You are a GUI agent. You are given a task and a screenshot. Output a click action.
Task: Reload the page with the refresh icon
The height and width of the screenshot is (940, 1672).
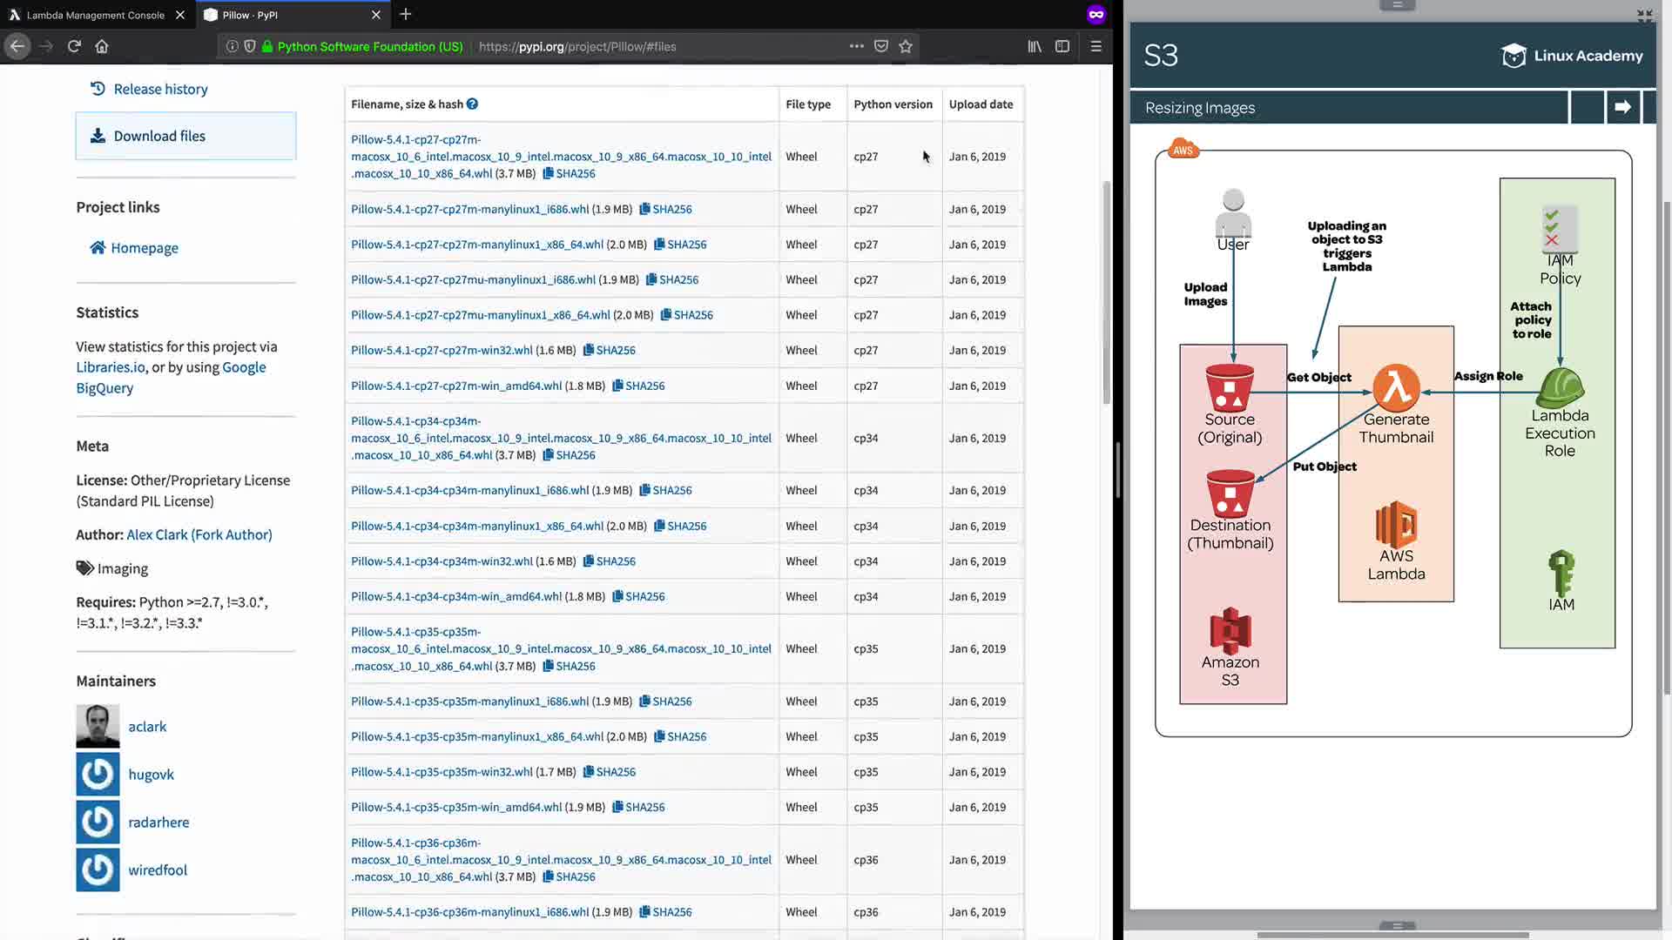[74, 46]
